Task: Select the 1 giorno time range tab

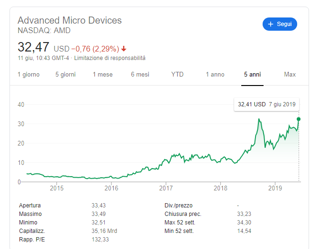Action: coord(28,74)
